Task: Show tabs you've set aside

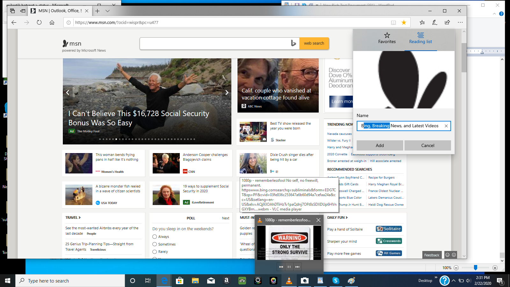Action: 12,11
